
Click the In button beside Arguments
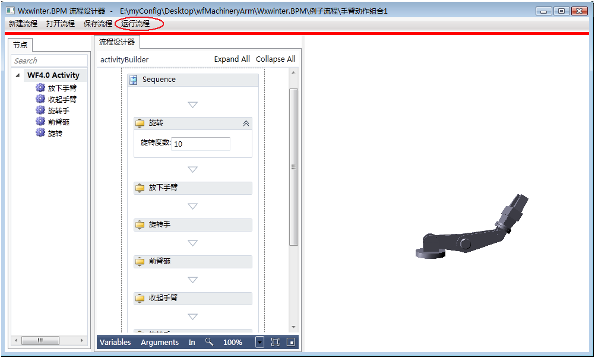tap(192, 342)
